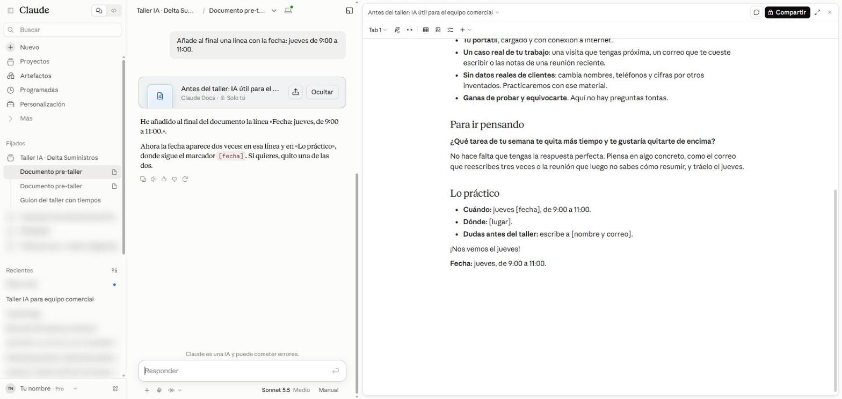Screen dimensions: 842x399
Task: Click the device icon with green dot
Action: pos(288,10)
